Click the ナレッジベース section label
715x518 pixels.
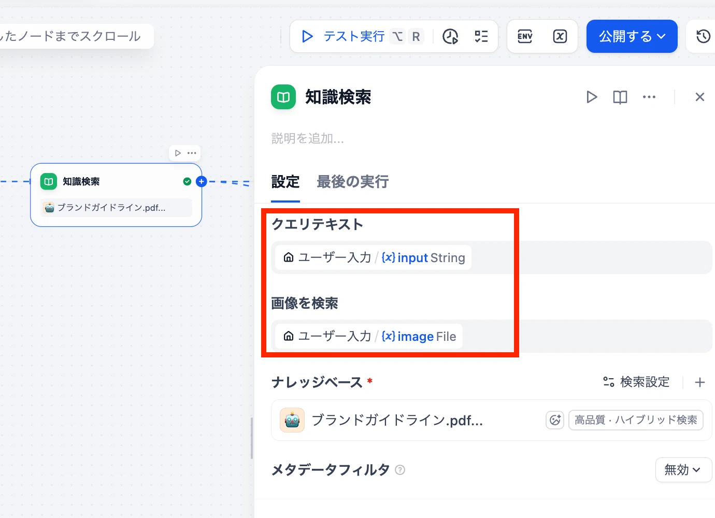click(x=317, y=382)
